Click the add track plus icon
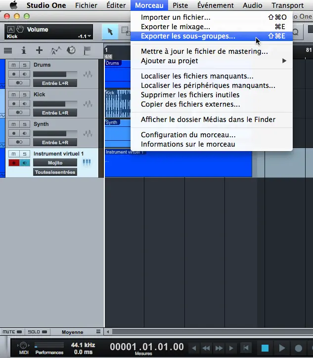 point(39,50)
